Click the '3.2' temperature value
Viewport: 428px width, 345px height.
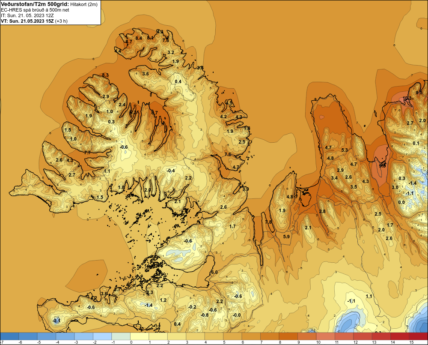click(x=171, y=52)
